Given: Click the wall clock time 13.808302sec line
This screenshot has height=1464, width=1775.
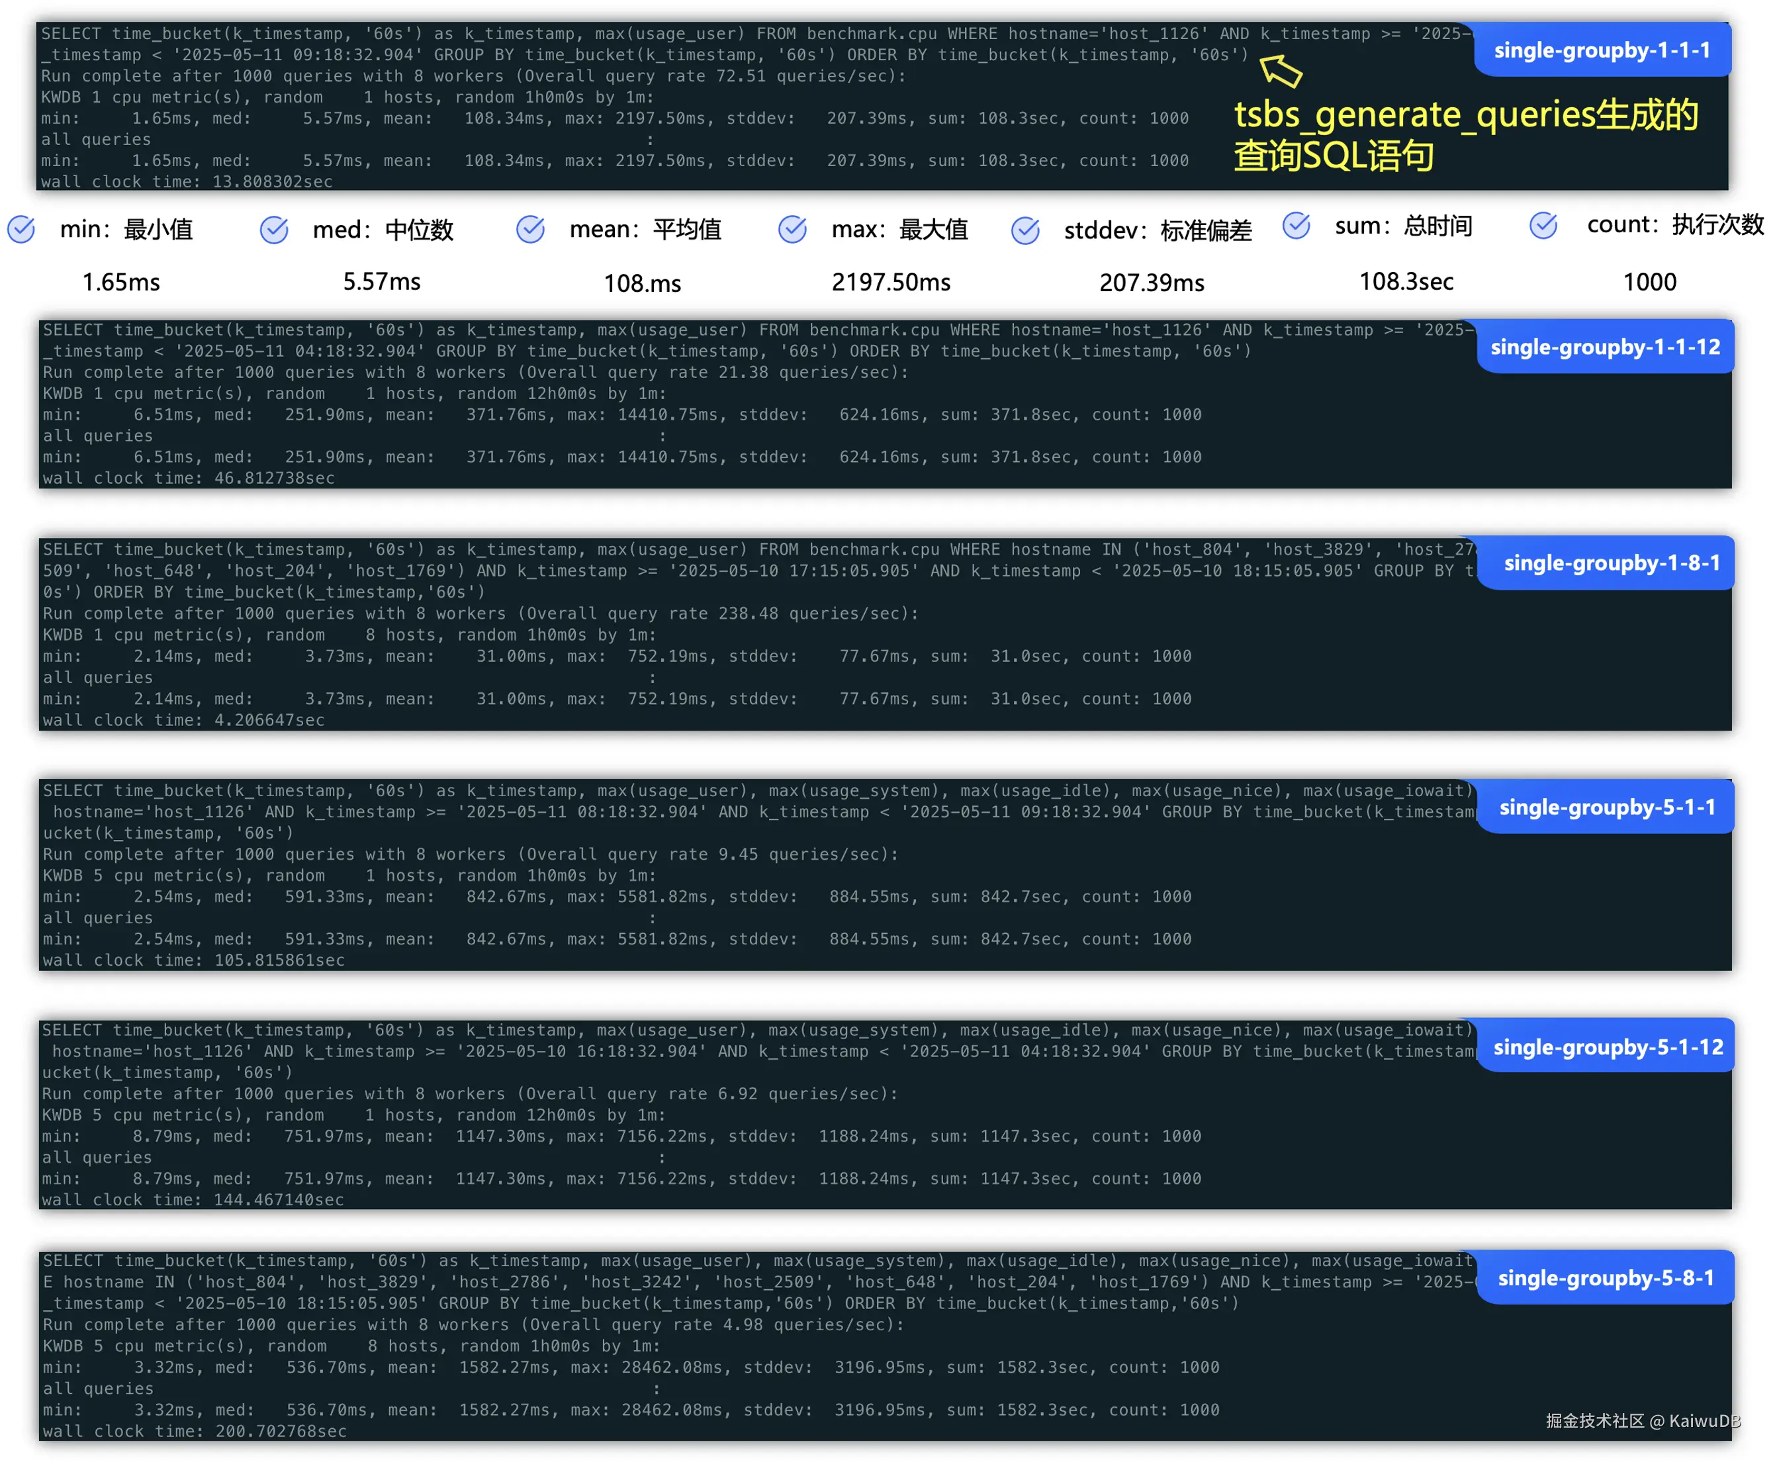Looking at the screenshot, I should pos(187,181).
